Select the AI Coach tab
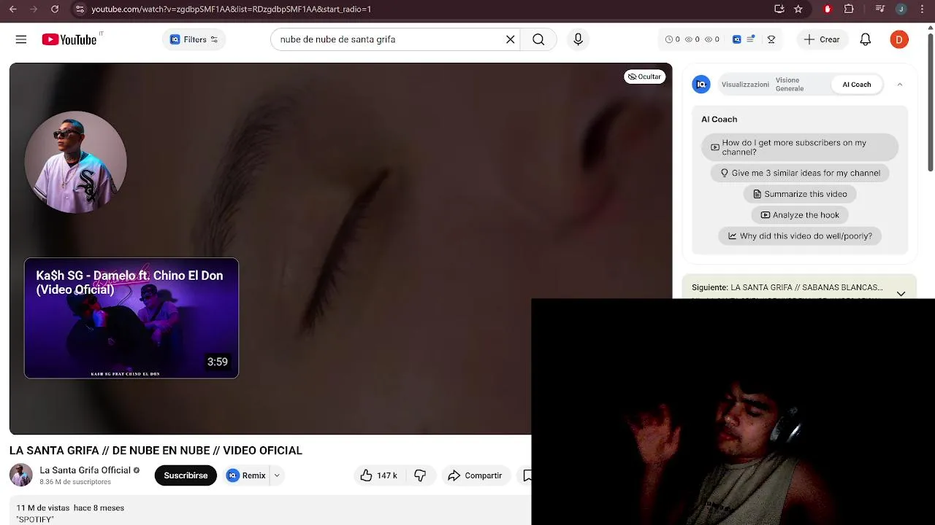 pyautogui.click(x=857, y=85)
